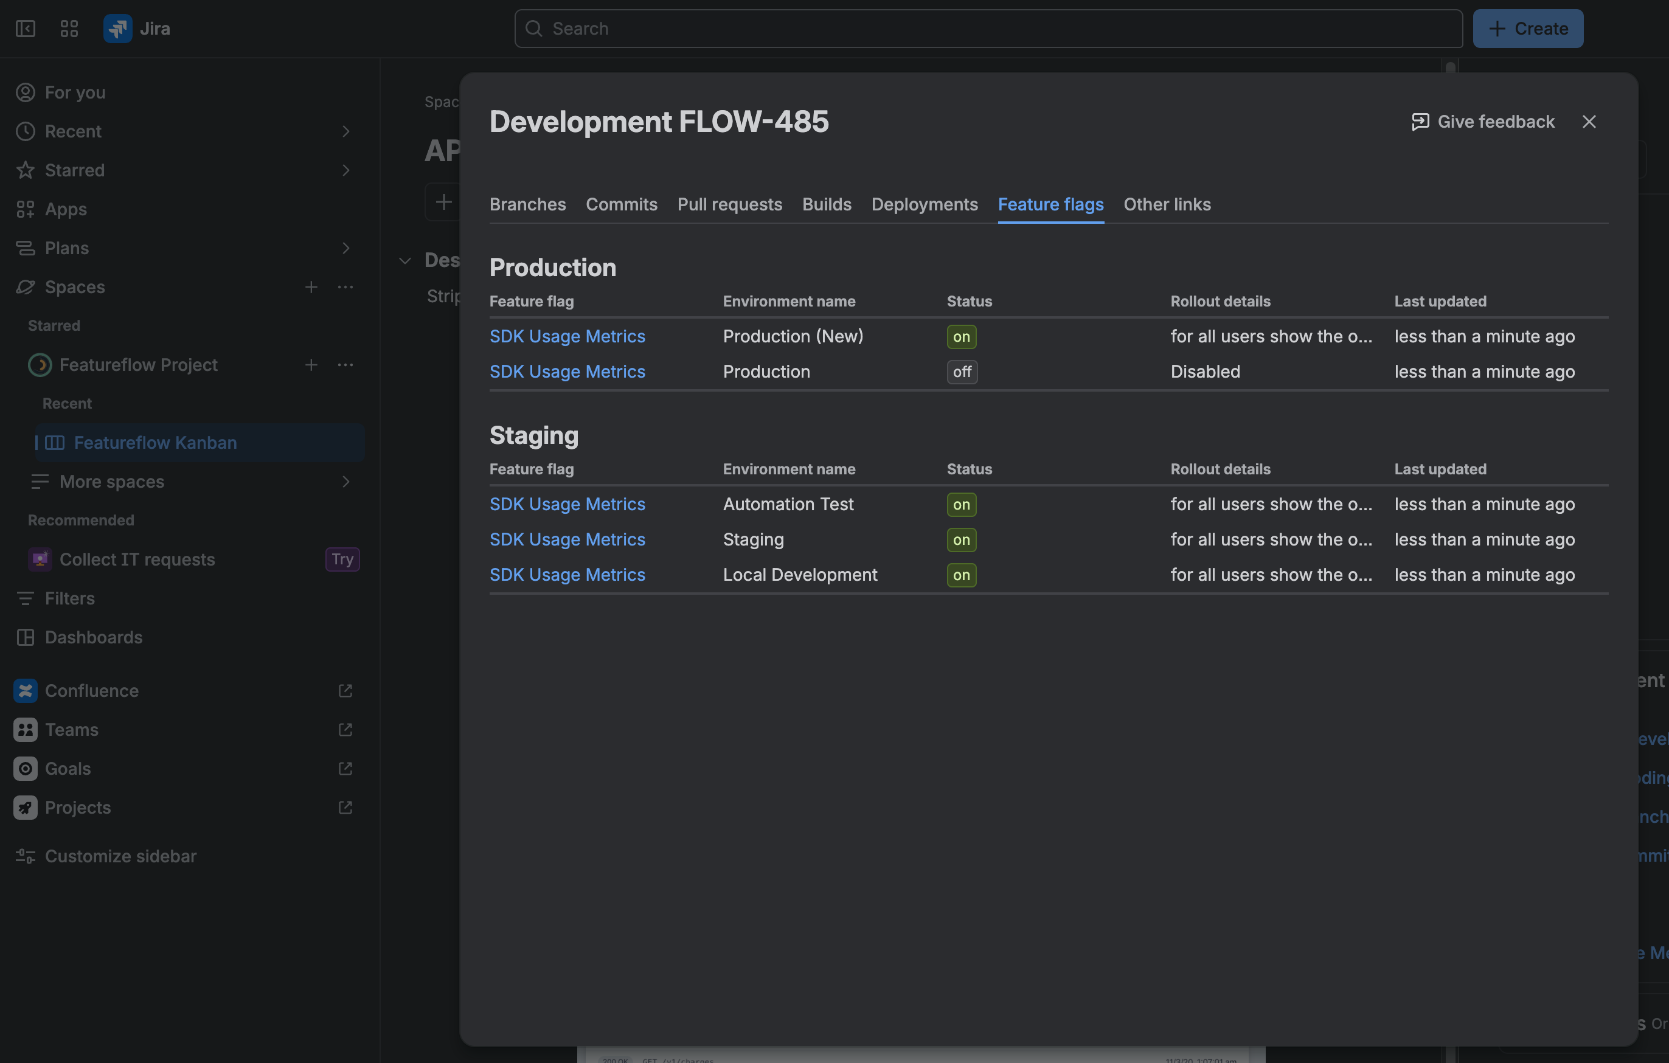
Task: Click the 'Production (New)' environment name
Action: pos(793,336)
